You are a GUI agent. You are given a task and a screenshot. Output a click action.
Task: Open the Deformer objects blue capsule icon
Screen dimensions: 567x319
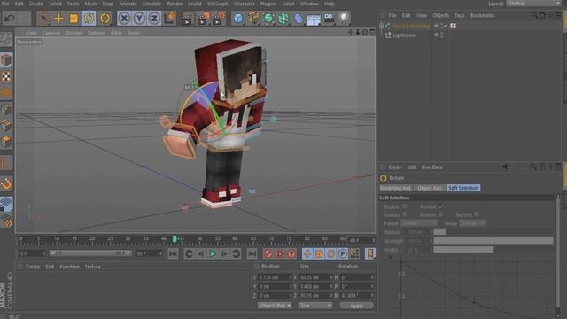299,18
